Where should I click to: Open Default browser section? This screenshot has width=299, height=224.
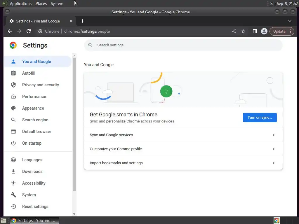[x=38, y=132]
